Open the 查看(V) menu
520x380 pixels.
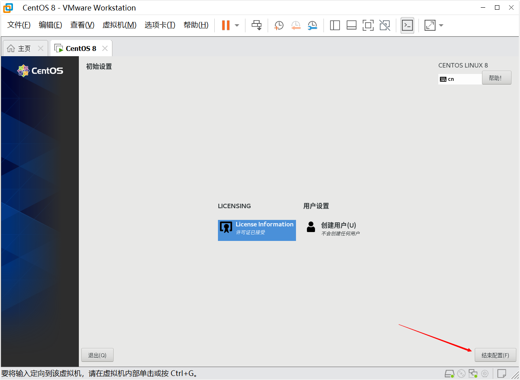click(x=82, y=25)
